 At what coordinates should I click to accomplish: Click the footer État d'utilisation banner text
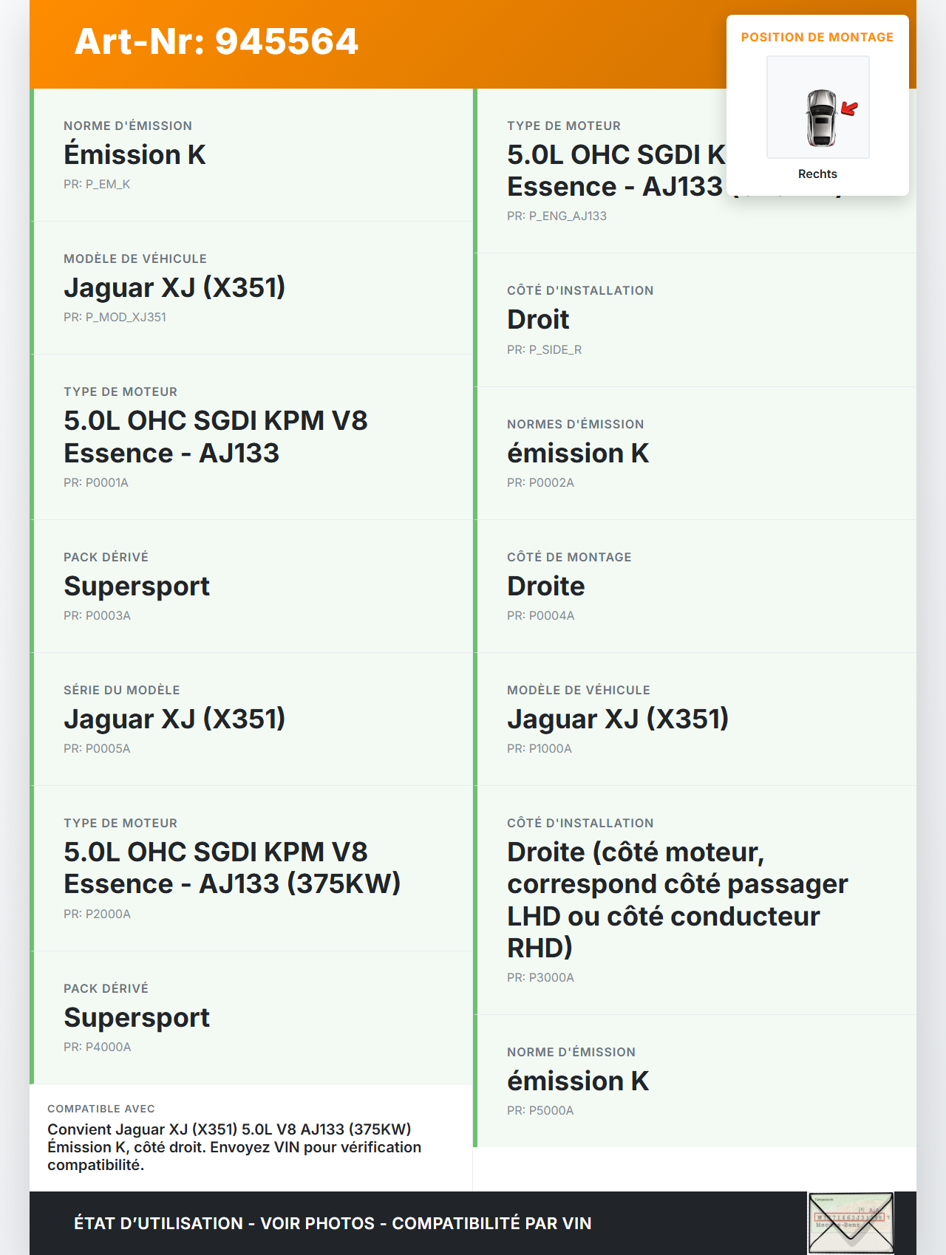point(333,1223)
